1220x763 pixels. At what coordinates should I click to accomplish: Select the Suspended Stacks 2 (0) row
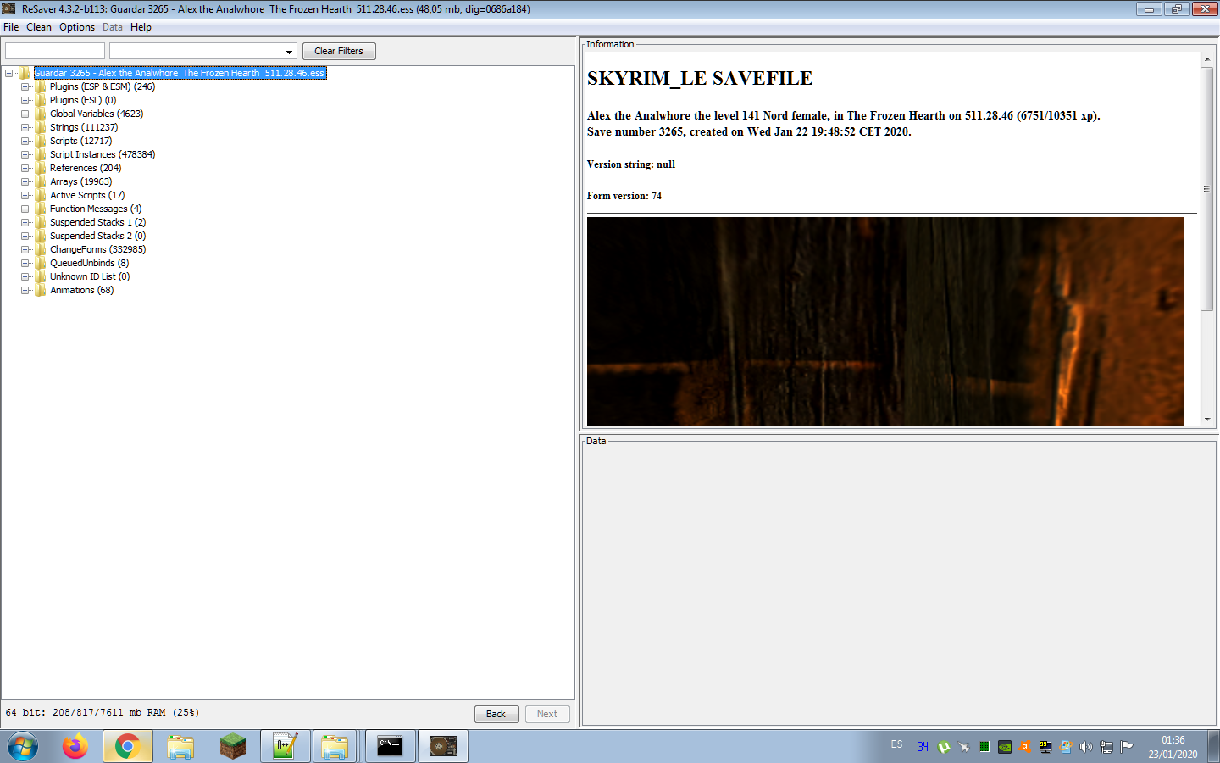(97, 236)
